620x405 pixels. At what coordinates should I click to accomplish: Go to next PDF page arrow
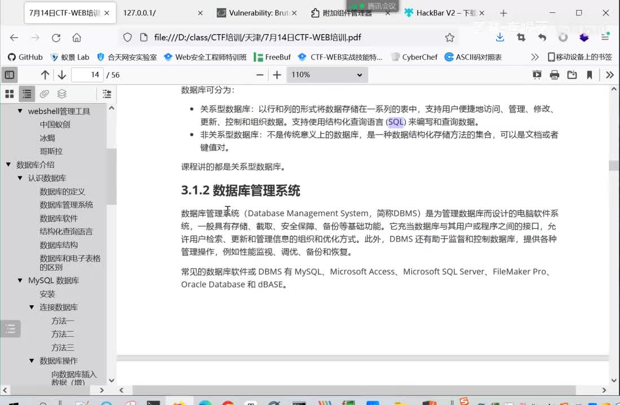coord(61,75)
